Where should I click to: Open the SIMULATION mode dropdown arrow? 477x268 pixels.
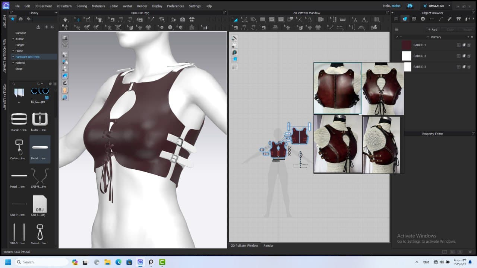[449, 6]
